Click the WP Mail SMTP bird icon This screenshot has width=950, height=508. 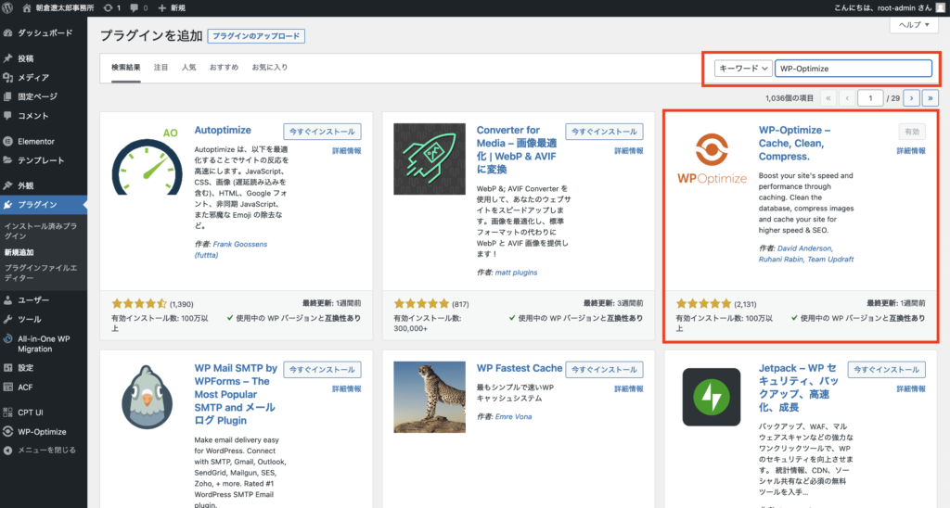147,397
